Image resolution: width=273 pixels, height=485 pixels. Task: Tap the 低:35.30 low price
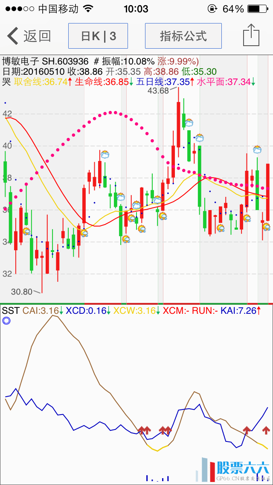click(199, 72)
